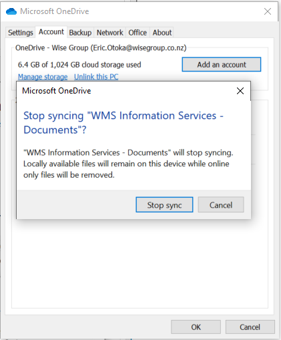Open the Network tab
281x340 pixels.
pyautogui.click(x=110, y=33)
